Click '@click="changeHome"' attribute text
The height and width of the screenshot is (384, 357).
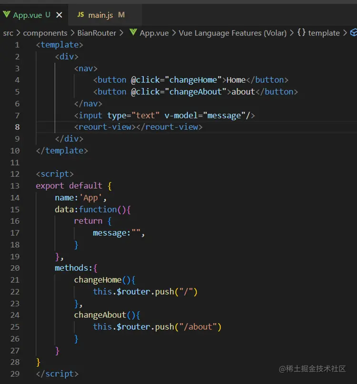point(176,80)
